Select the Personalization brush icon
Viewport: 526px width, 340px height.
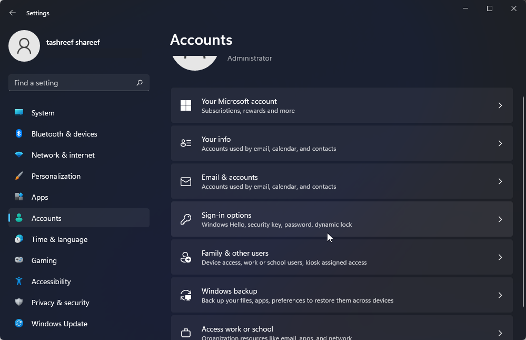click(20, 176)
